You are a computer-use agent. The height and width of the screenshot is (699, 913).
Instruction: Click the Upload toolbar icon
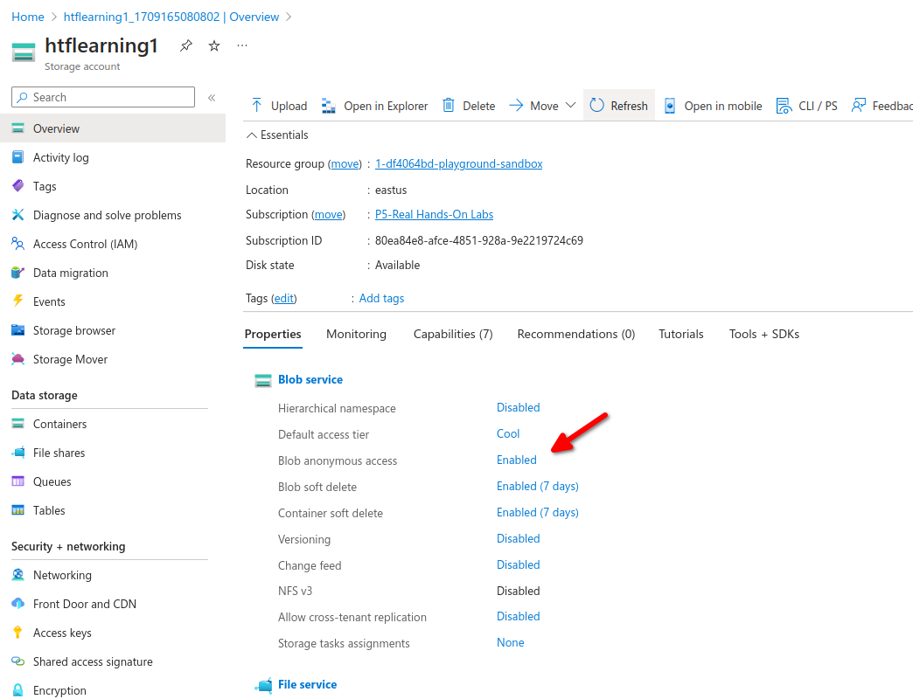point(257,106)
